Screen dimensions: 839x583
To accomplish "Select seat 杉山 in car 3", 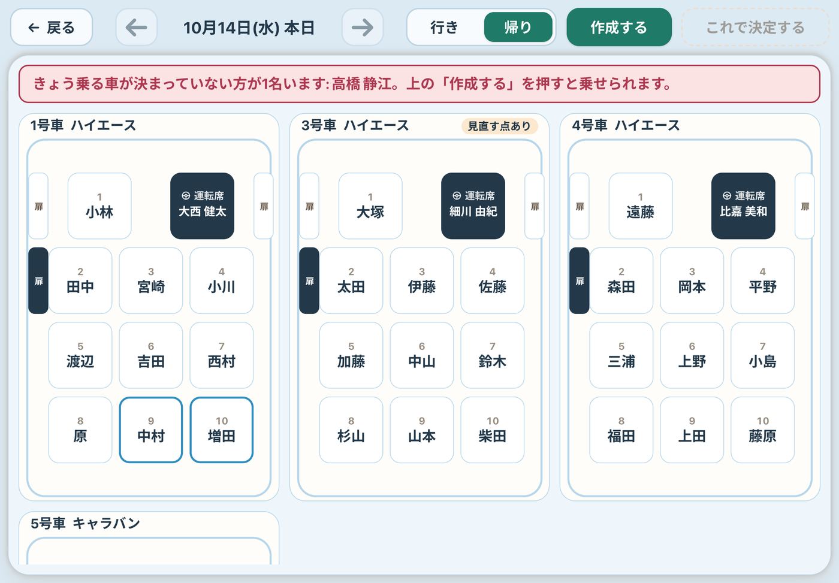I will (351, 430).
